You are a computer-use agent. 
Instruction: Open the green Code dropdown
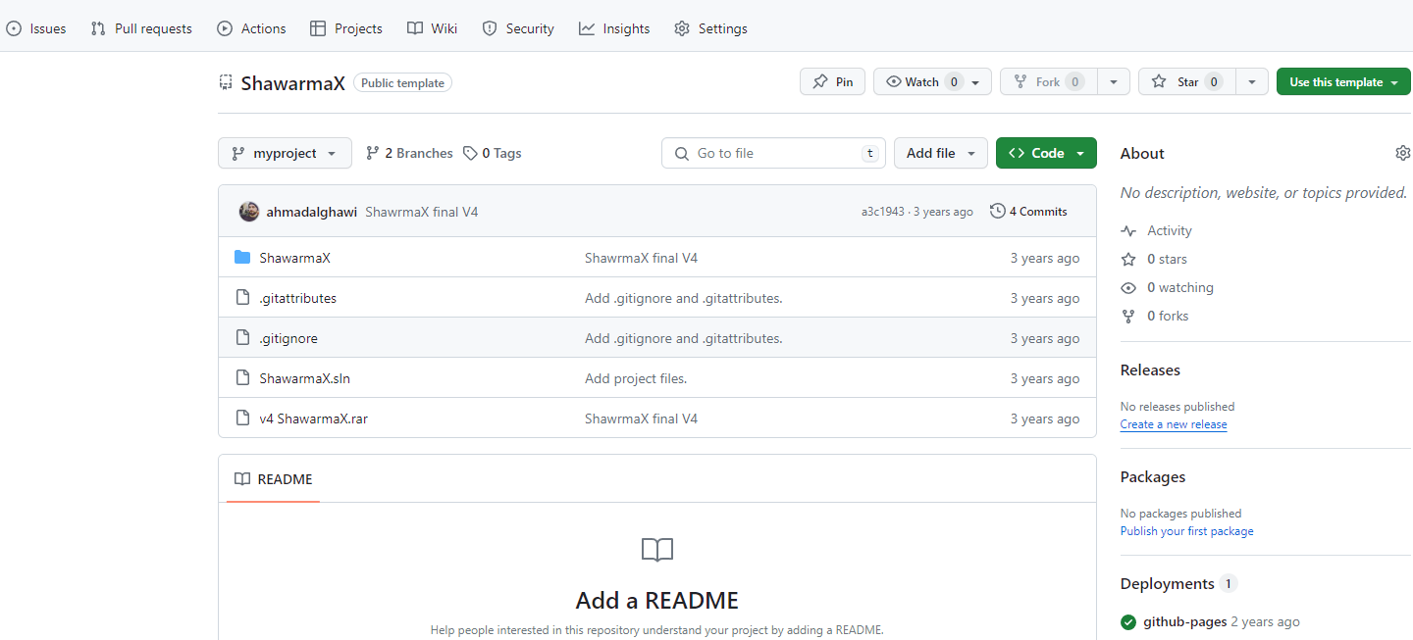[x=1046, y=153]
